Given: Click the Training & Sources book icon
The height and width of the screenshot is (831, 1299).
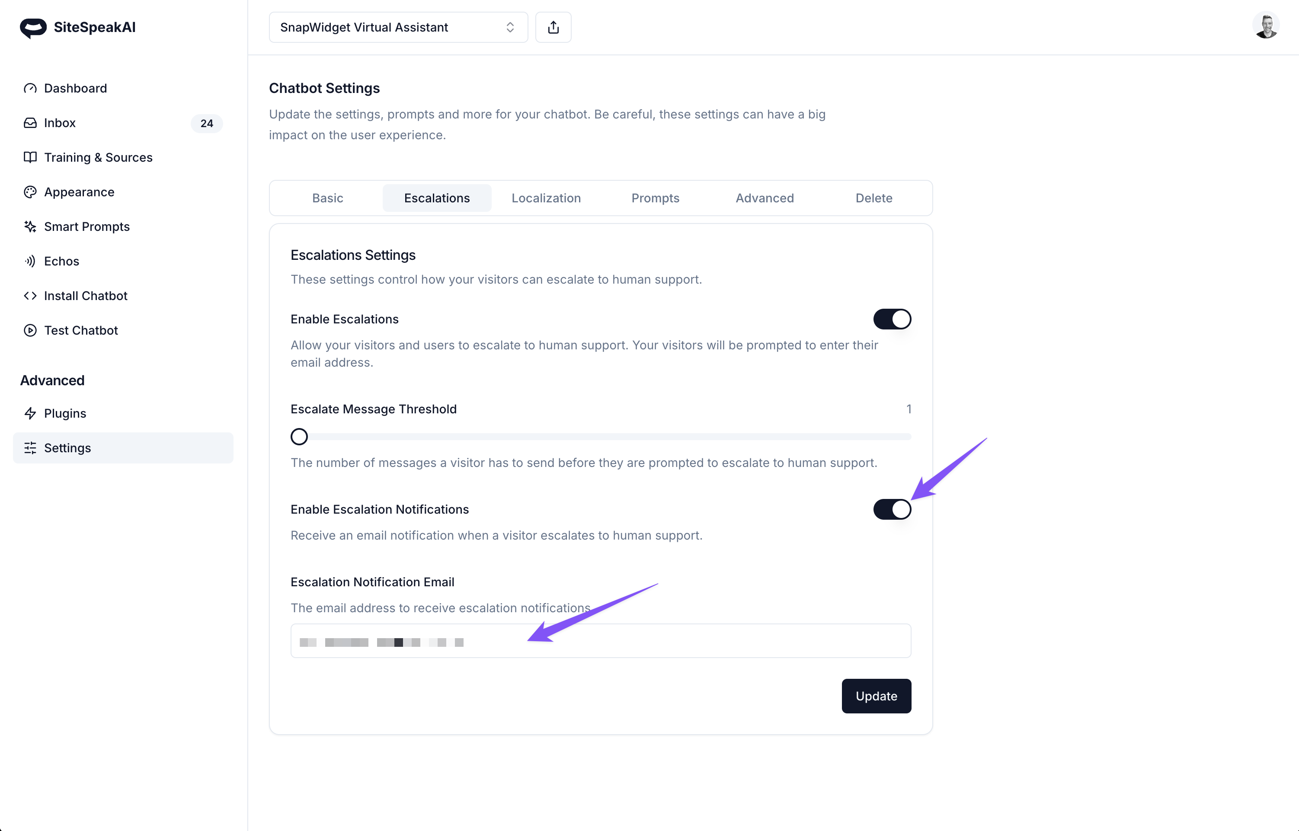Looking at the screenshot, I should (x=30, y=157).
